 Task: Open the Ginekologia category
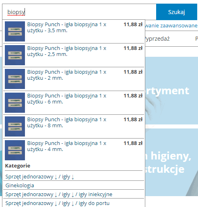tap(20, 186)
